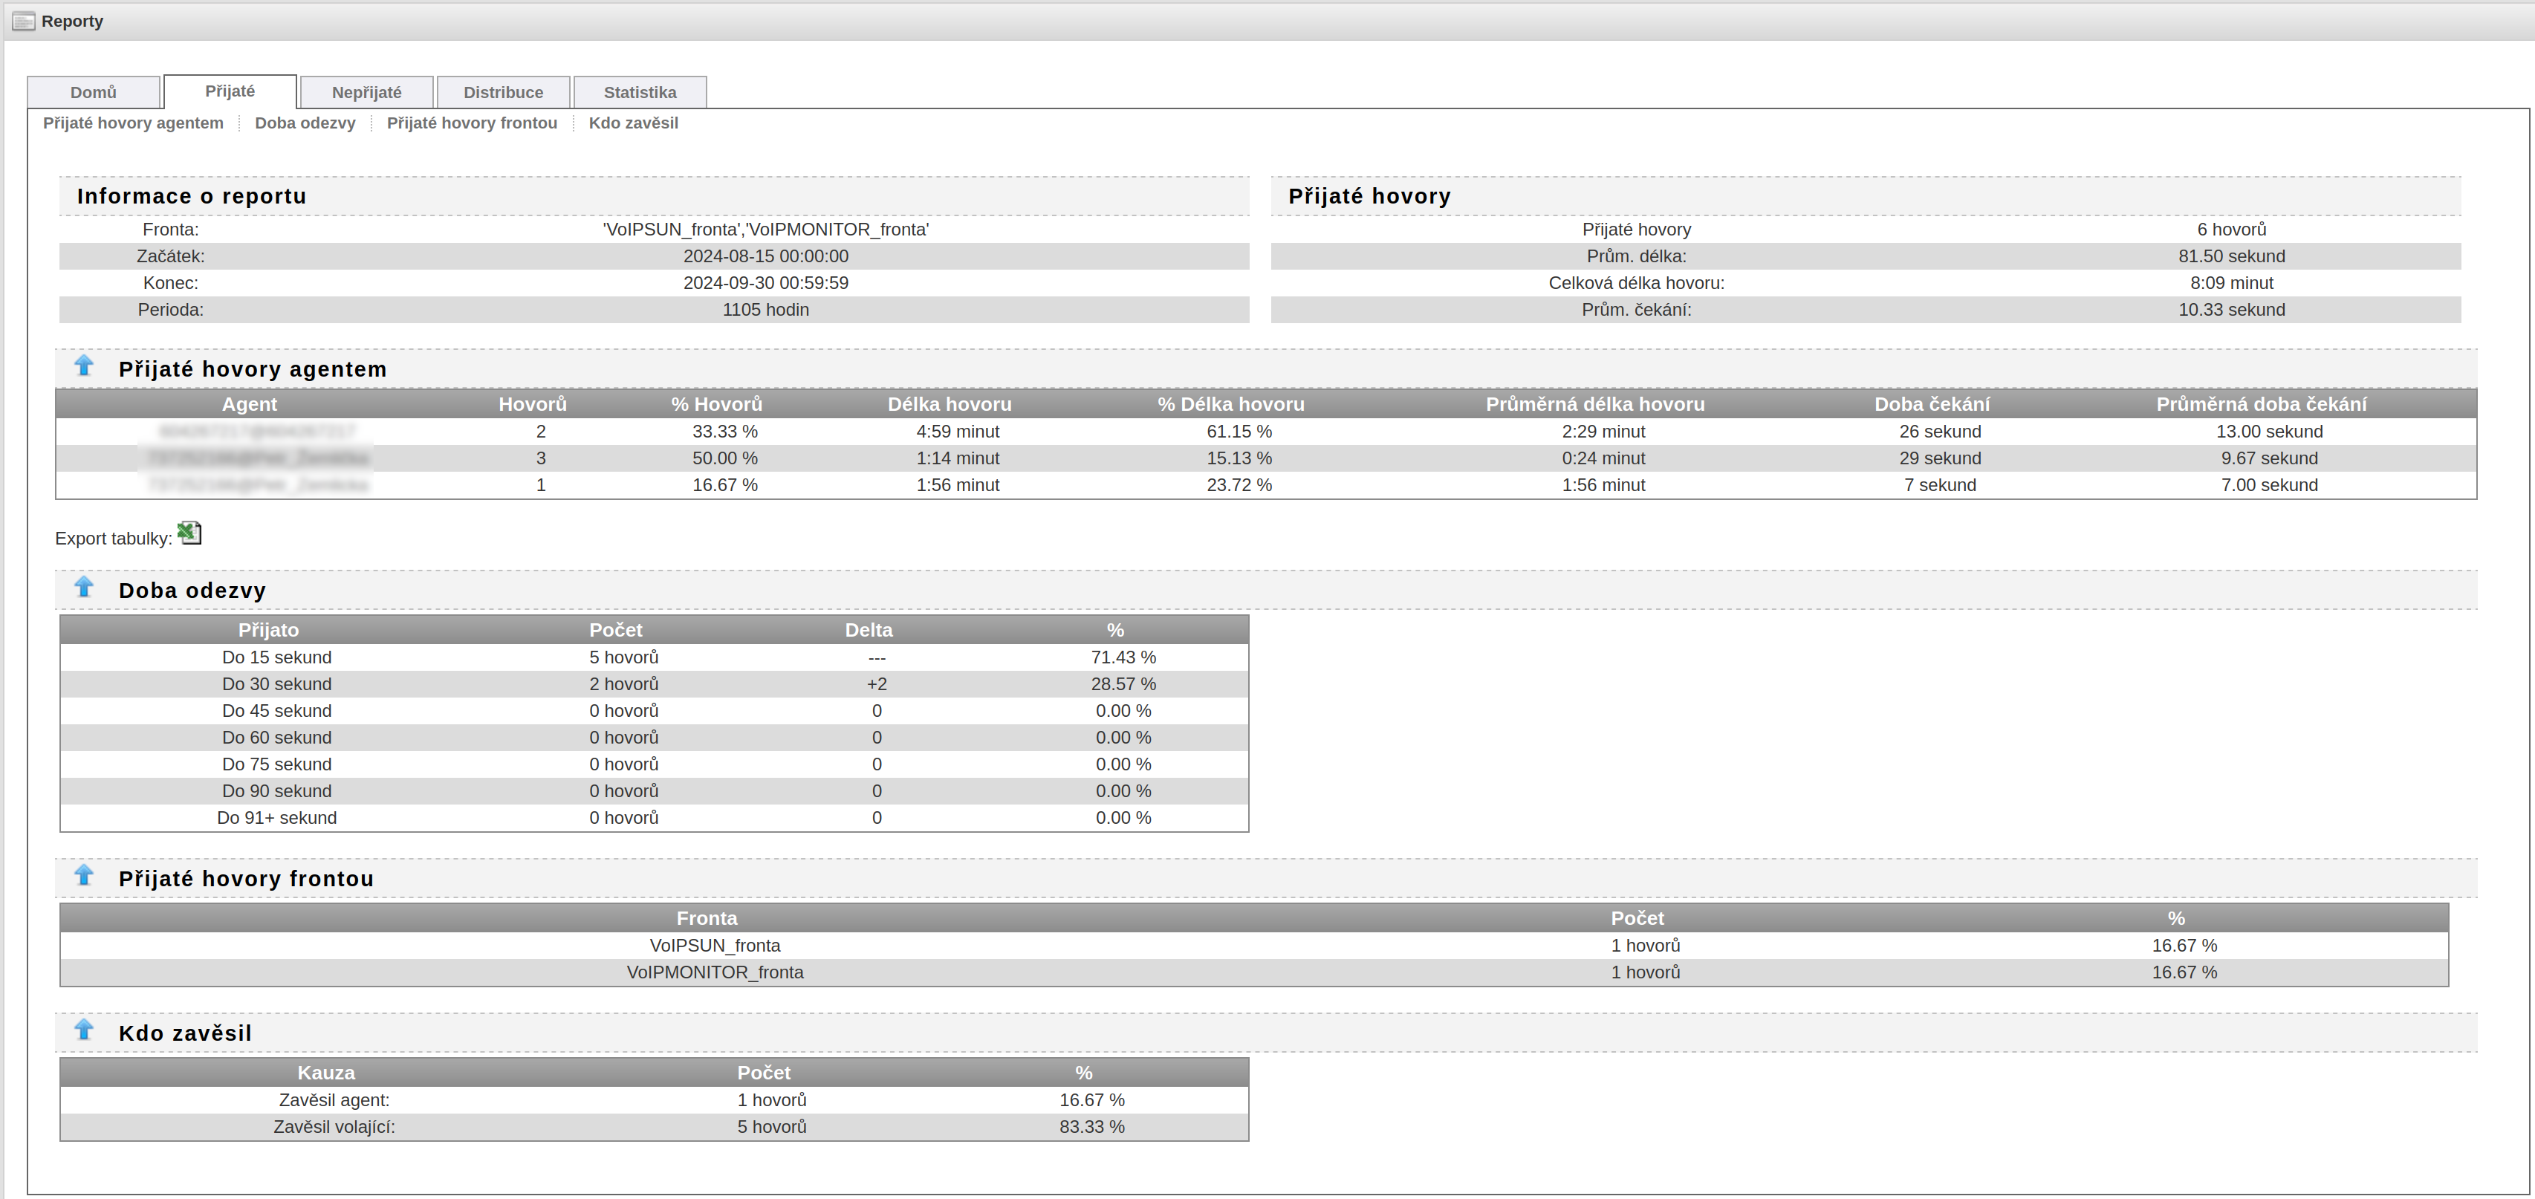
Task: Switch to the Nepřijaté tab
Action: tap(367, 92)
